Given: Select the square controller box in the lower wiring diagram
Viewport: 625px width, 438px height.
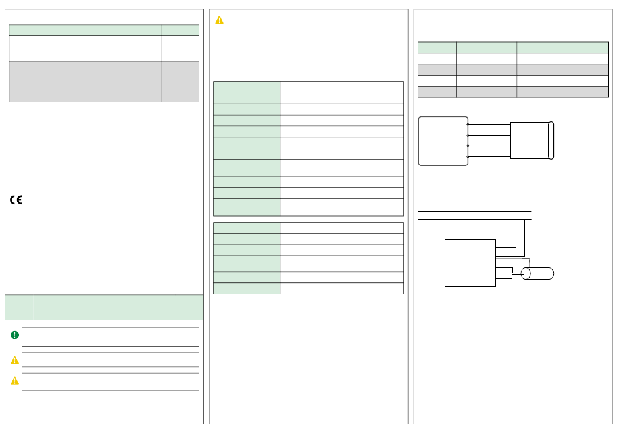Looking at the screenshot, I should click(x=470, y=263).
